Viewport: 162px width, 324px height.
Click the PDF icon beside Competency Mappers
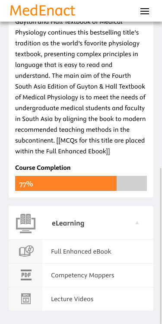(26, 275)
